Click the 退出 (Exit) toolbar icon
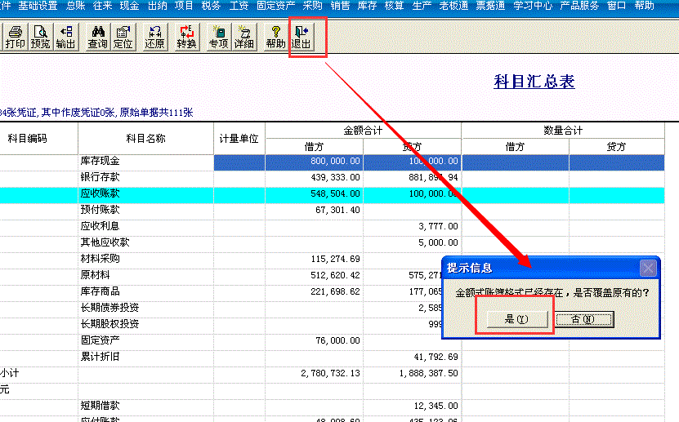679x422 pixels. tap(301, 38)
